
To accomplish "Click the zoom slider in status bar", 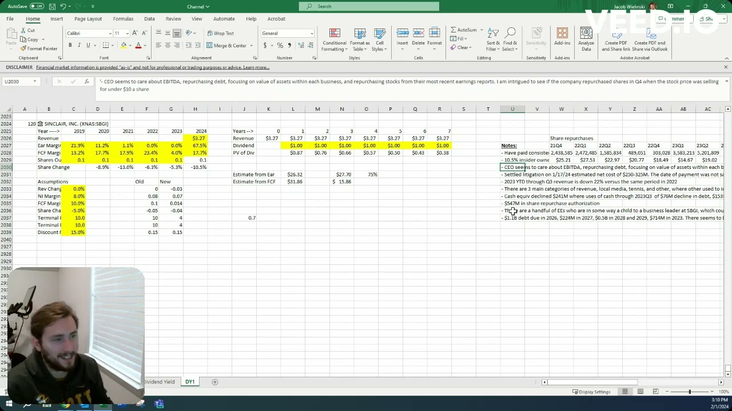I will coord(690,392).
